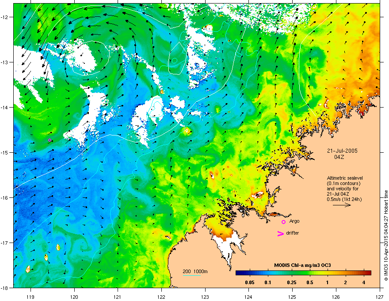
Task: Click the colorbar tick value 4
Action: tap(364, 282)
